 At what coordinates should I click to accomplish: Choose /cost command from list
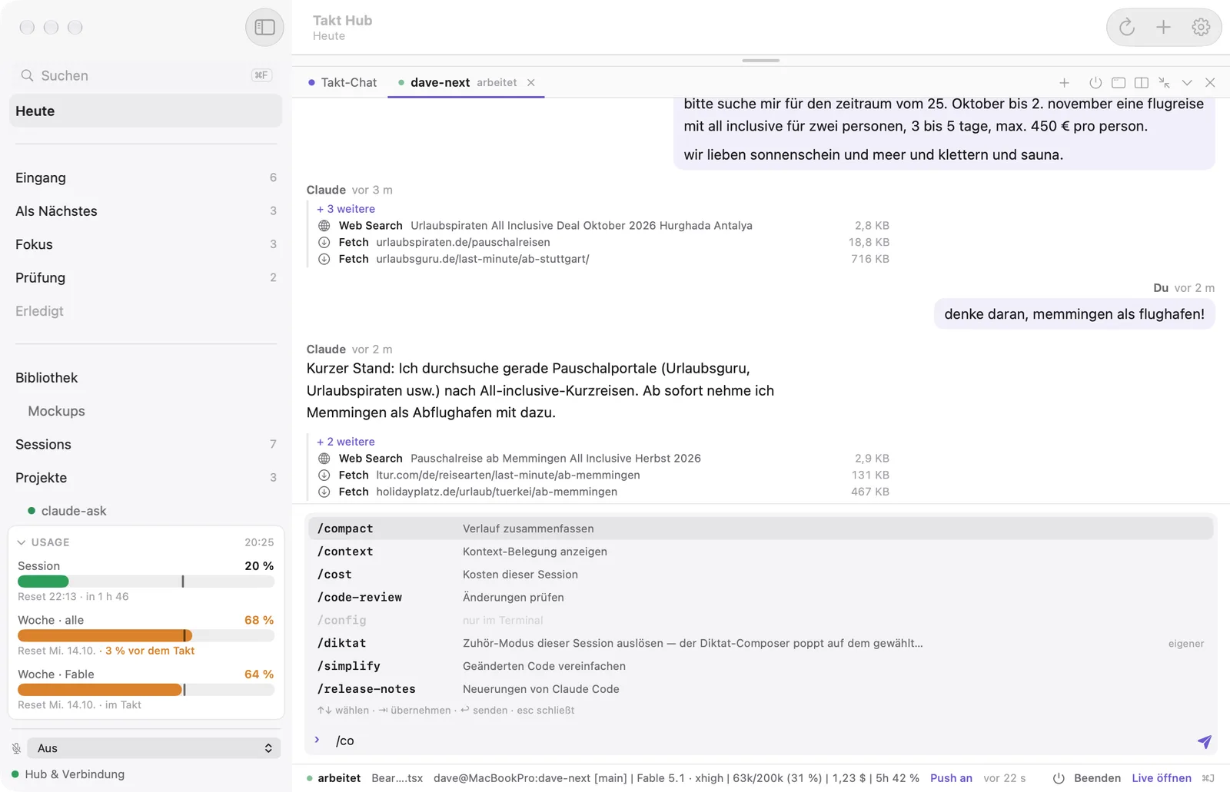pos(760,575)
